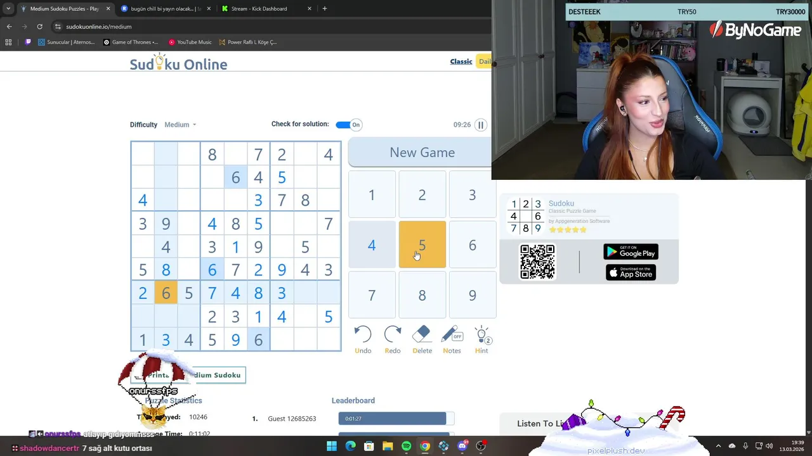The height and width of the screenshot is (456, 812).
Task: Click number 8 on the keypad
Action: pos(422,295)
